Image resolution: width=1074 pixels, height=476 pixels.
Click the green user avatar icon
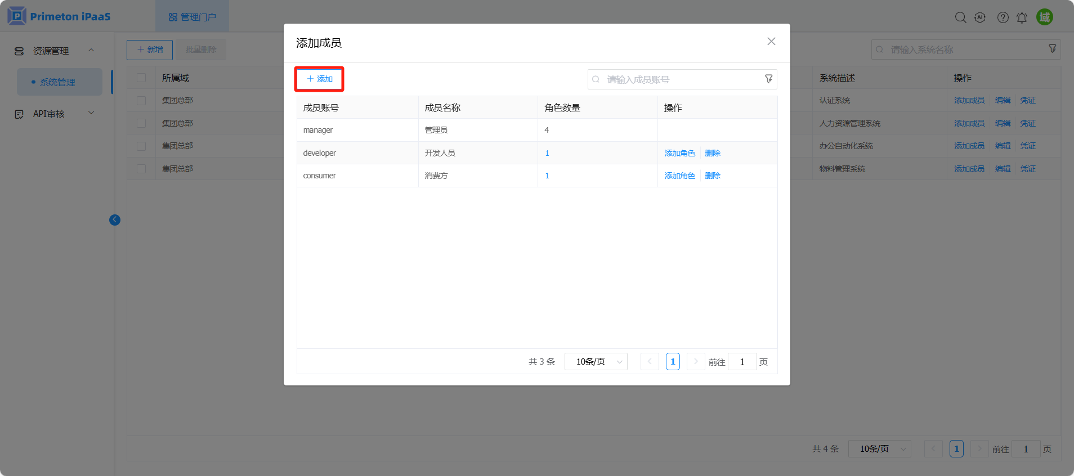(x=1045, y=17)
